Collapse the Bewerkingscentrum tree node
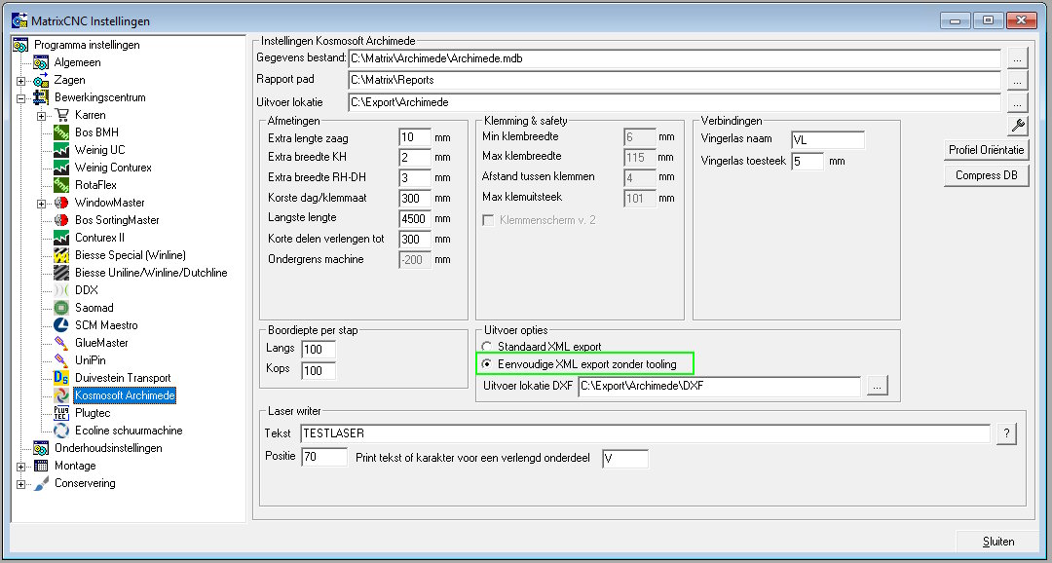Image resolution: width=1052 pixels, height=563 pixels. click(20, 98)
